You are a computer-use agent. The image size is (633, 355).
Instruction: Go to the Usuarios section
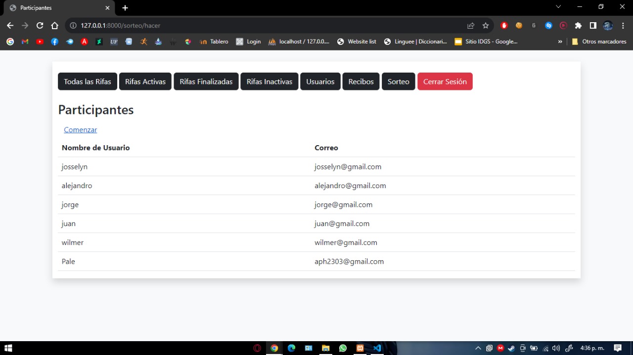320,81
